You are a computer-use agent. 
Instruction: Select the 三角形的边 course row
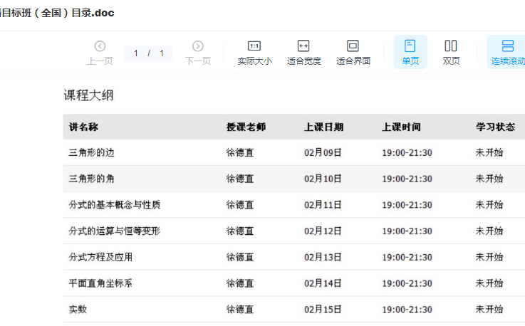tap(91, 152)
